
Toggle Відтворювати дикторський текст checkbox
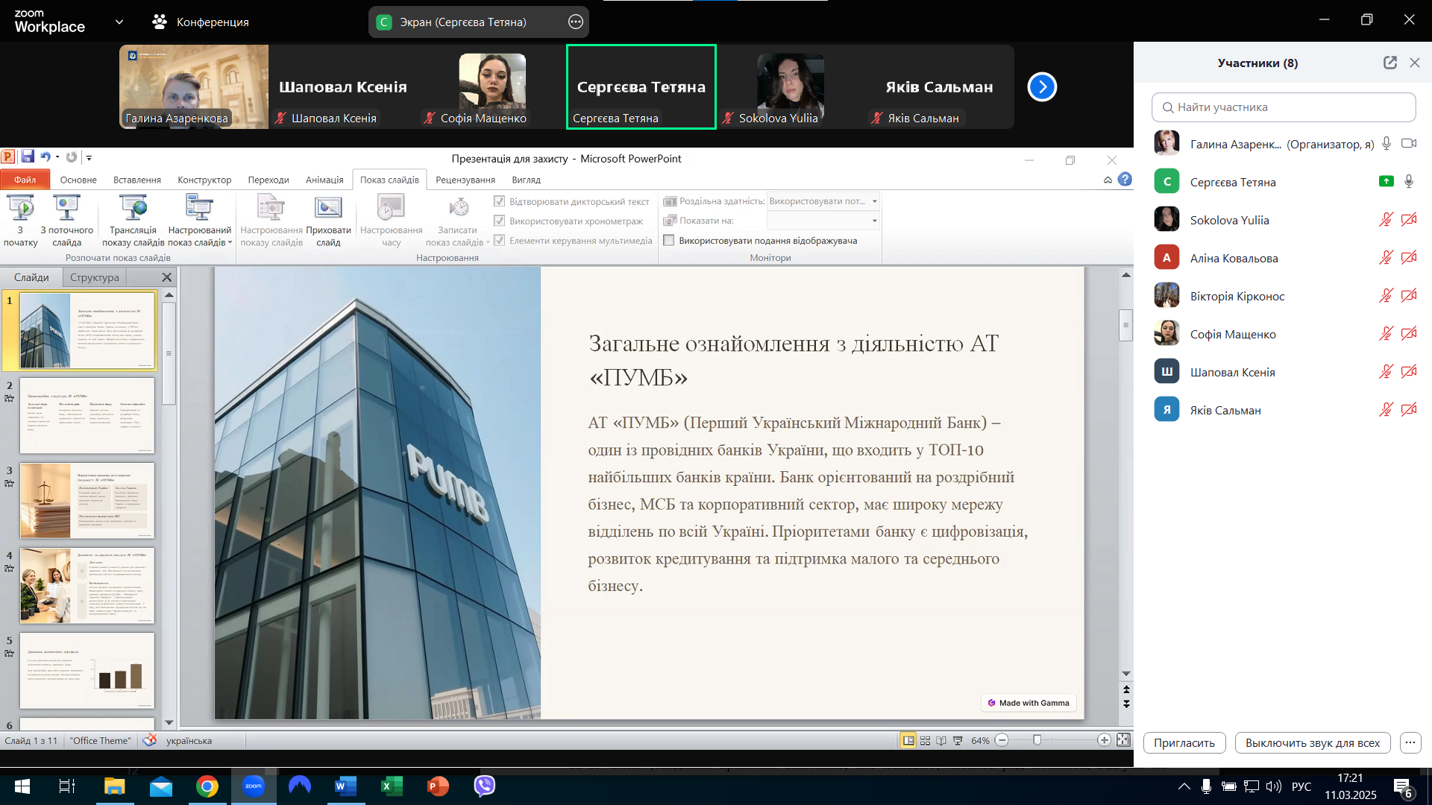click(x=500, y=201)
